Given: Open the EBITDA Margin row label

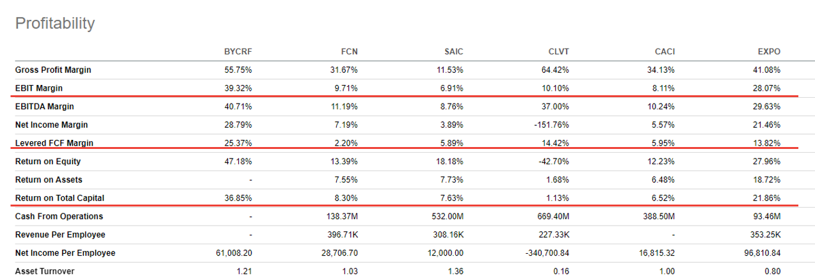Looking at the screenshot, I should tap(44, 107).
